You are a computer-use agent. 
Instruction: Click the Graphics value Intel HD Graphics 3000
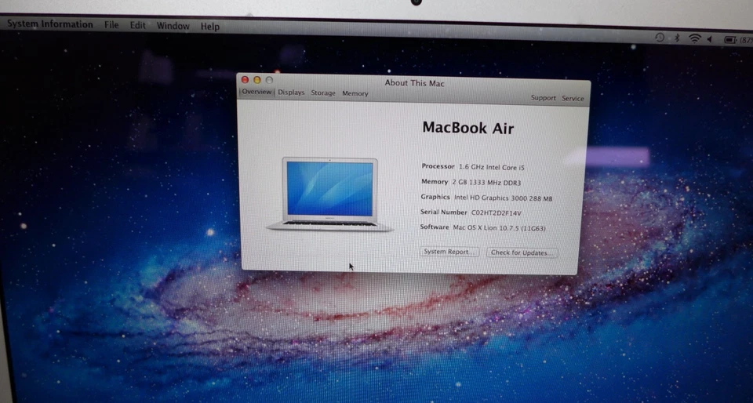(504, 198)
